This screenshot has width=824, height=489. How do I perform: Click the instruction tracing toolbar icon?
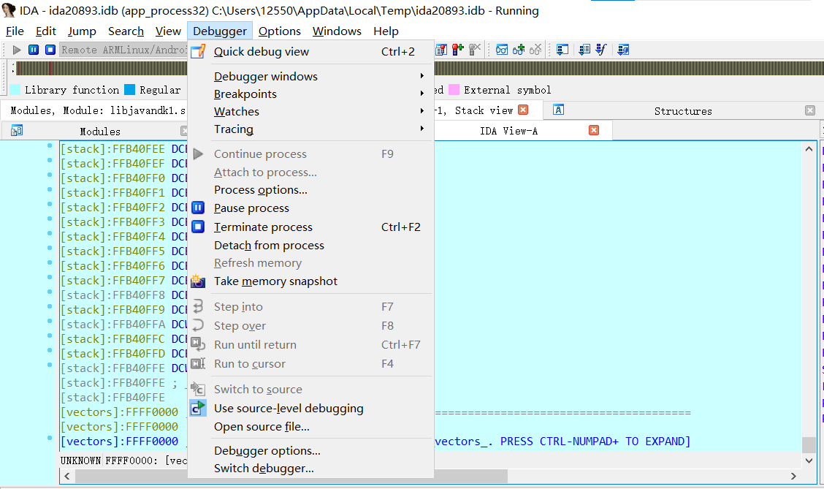click(584, 50)
